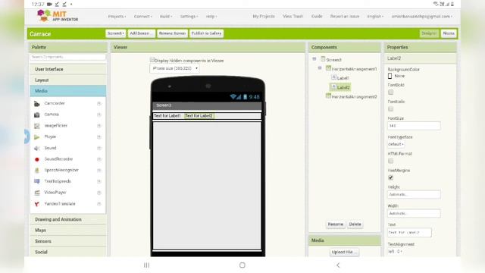Select the Player component icon
The height and width of the screenshot is (273, 485).
tap(37, 136)
